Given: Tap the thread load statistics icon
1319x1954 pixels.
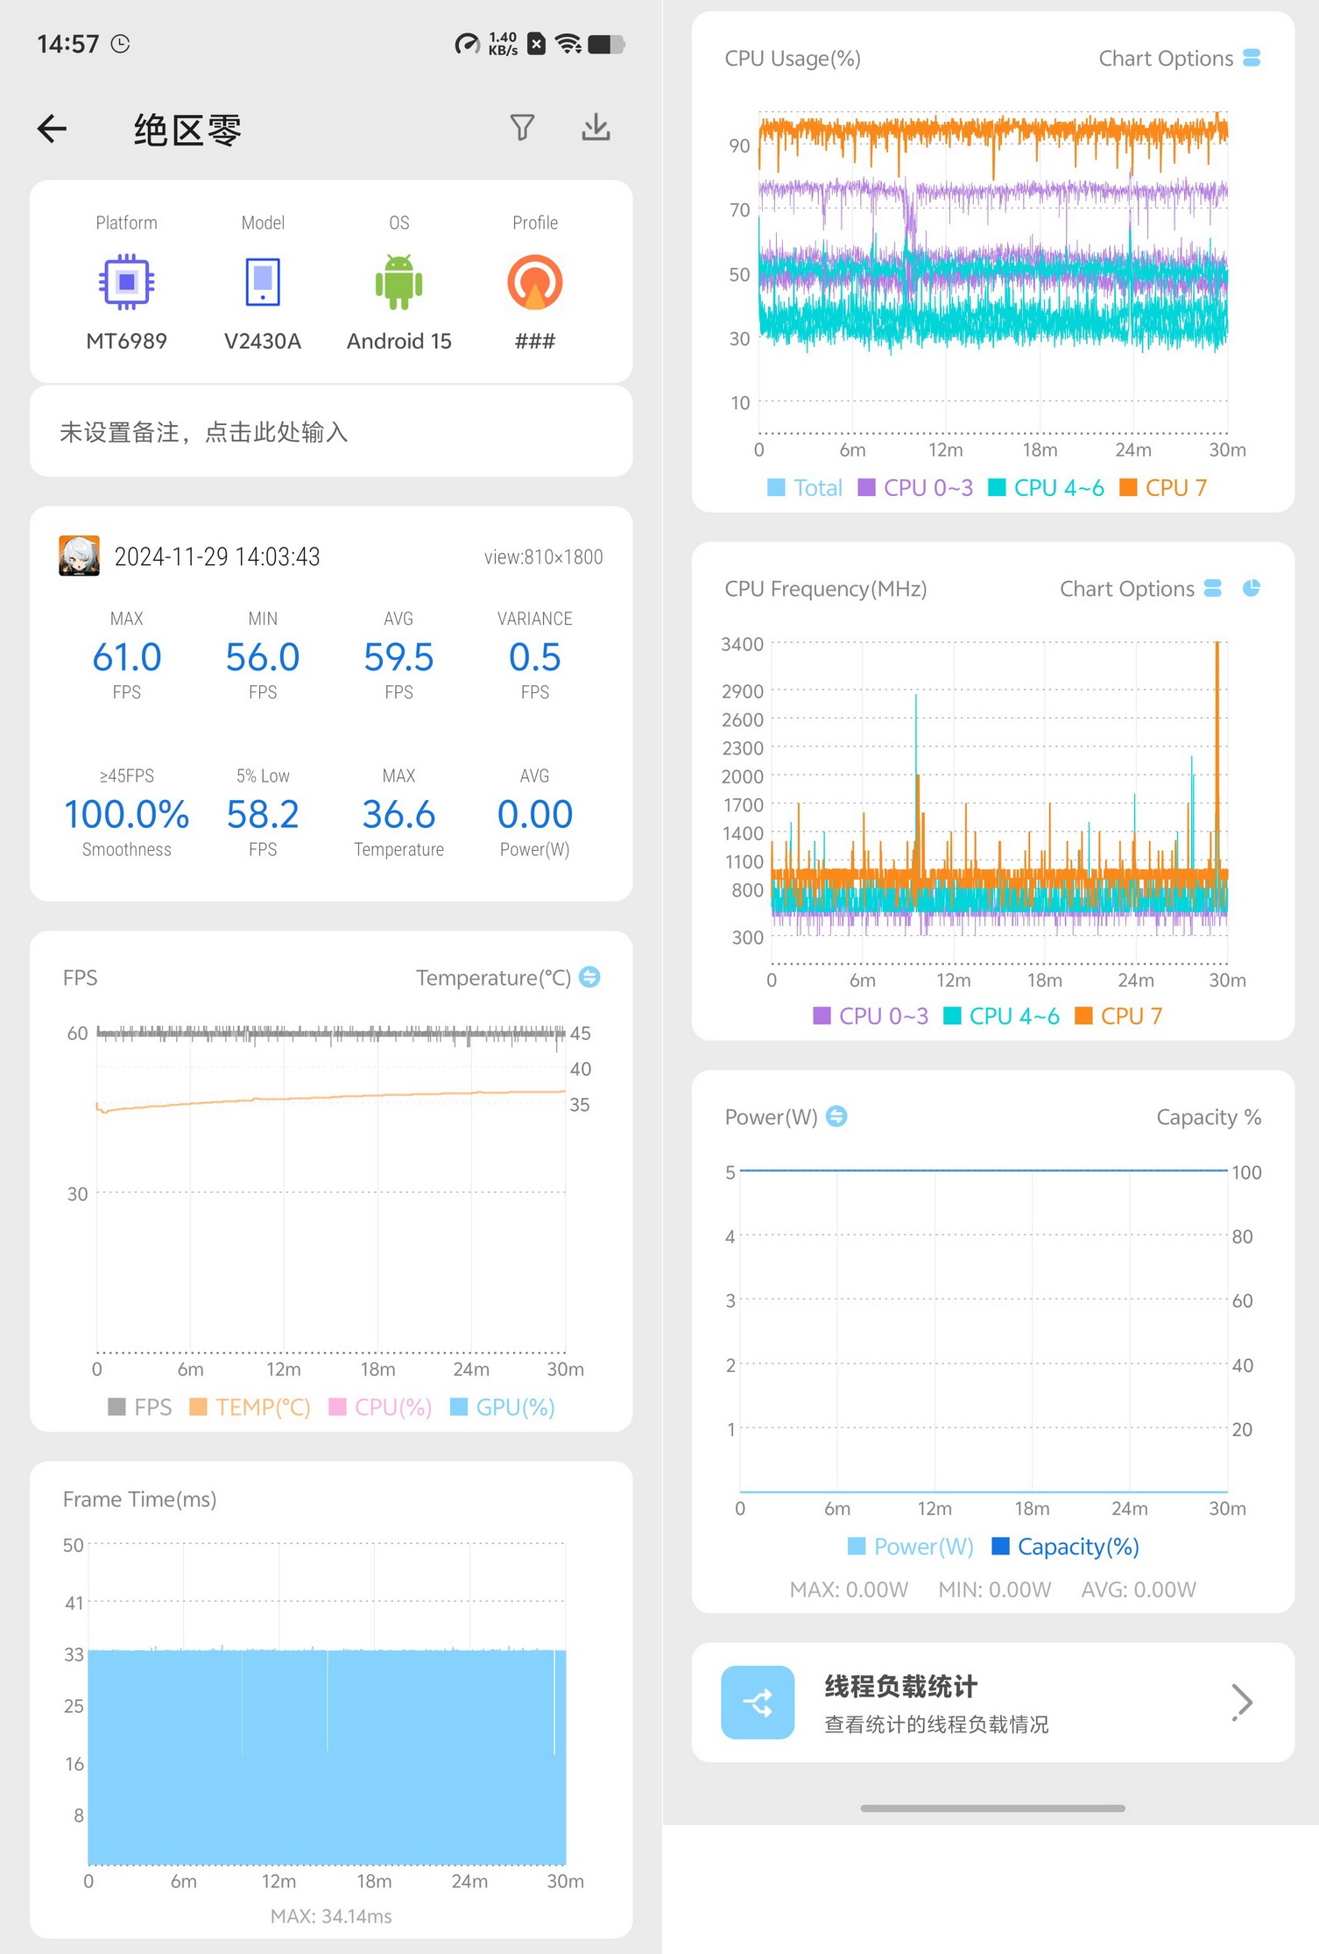Looking at the screenshot, I should [x=758, y=1703].
